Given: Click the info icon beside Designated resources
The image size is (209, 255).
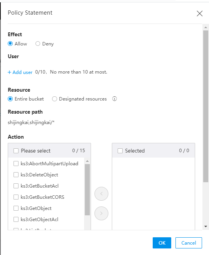Looking at the screenshot, I should (115, 99).
